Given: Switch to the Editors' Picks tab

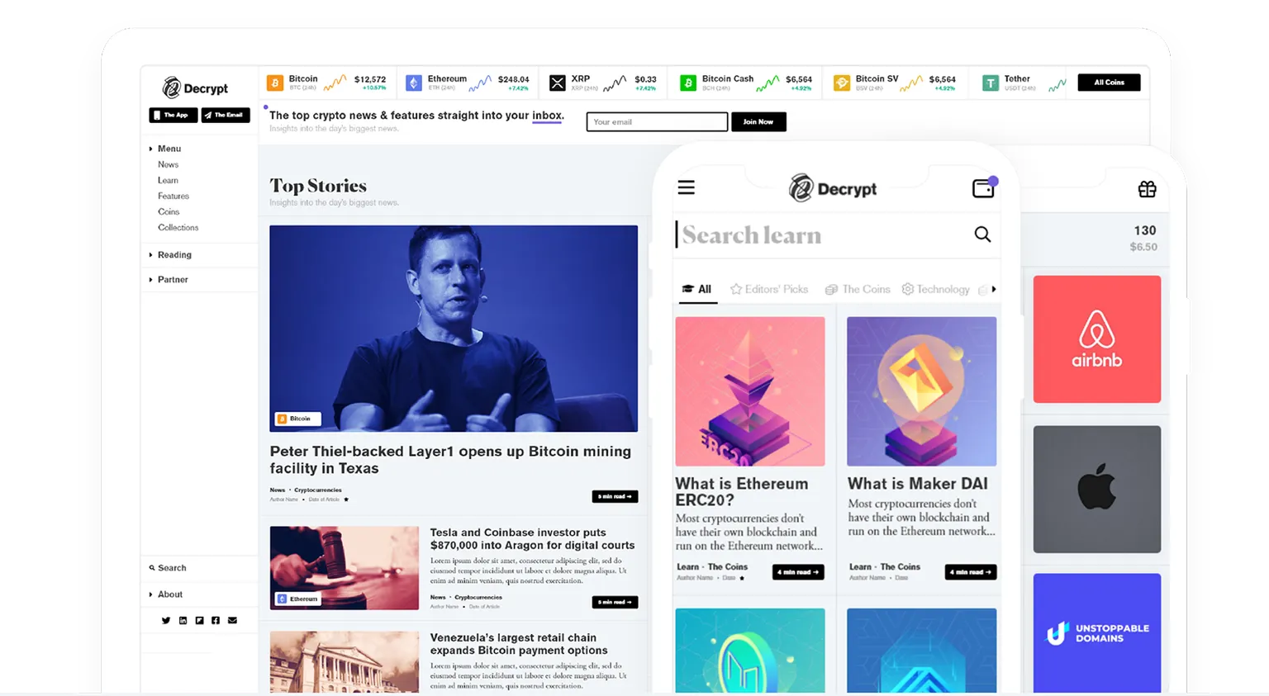Looking at the screenshot, I should point(769,289).
